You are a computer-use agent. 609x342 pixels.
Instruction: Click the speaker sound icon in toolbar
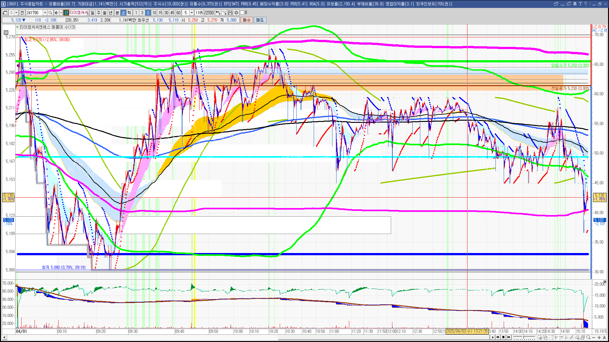(56, 13)
